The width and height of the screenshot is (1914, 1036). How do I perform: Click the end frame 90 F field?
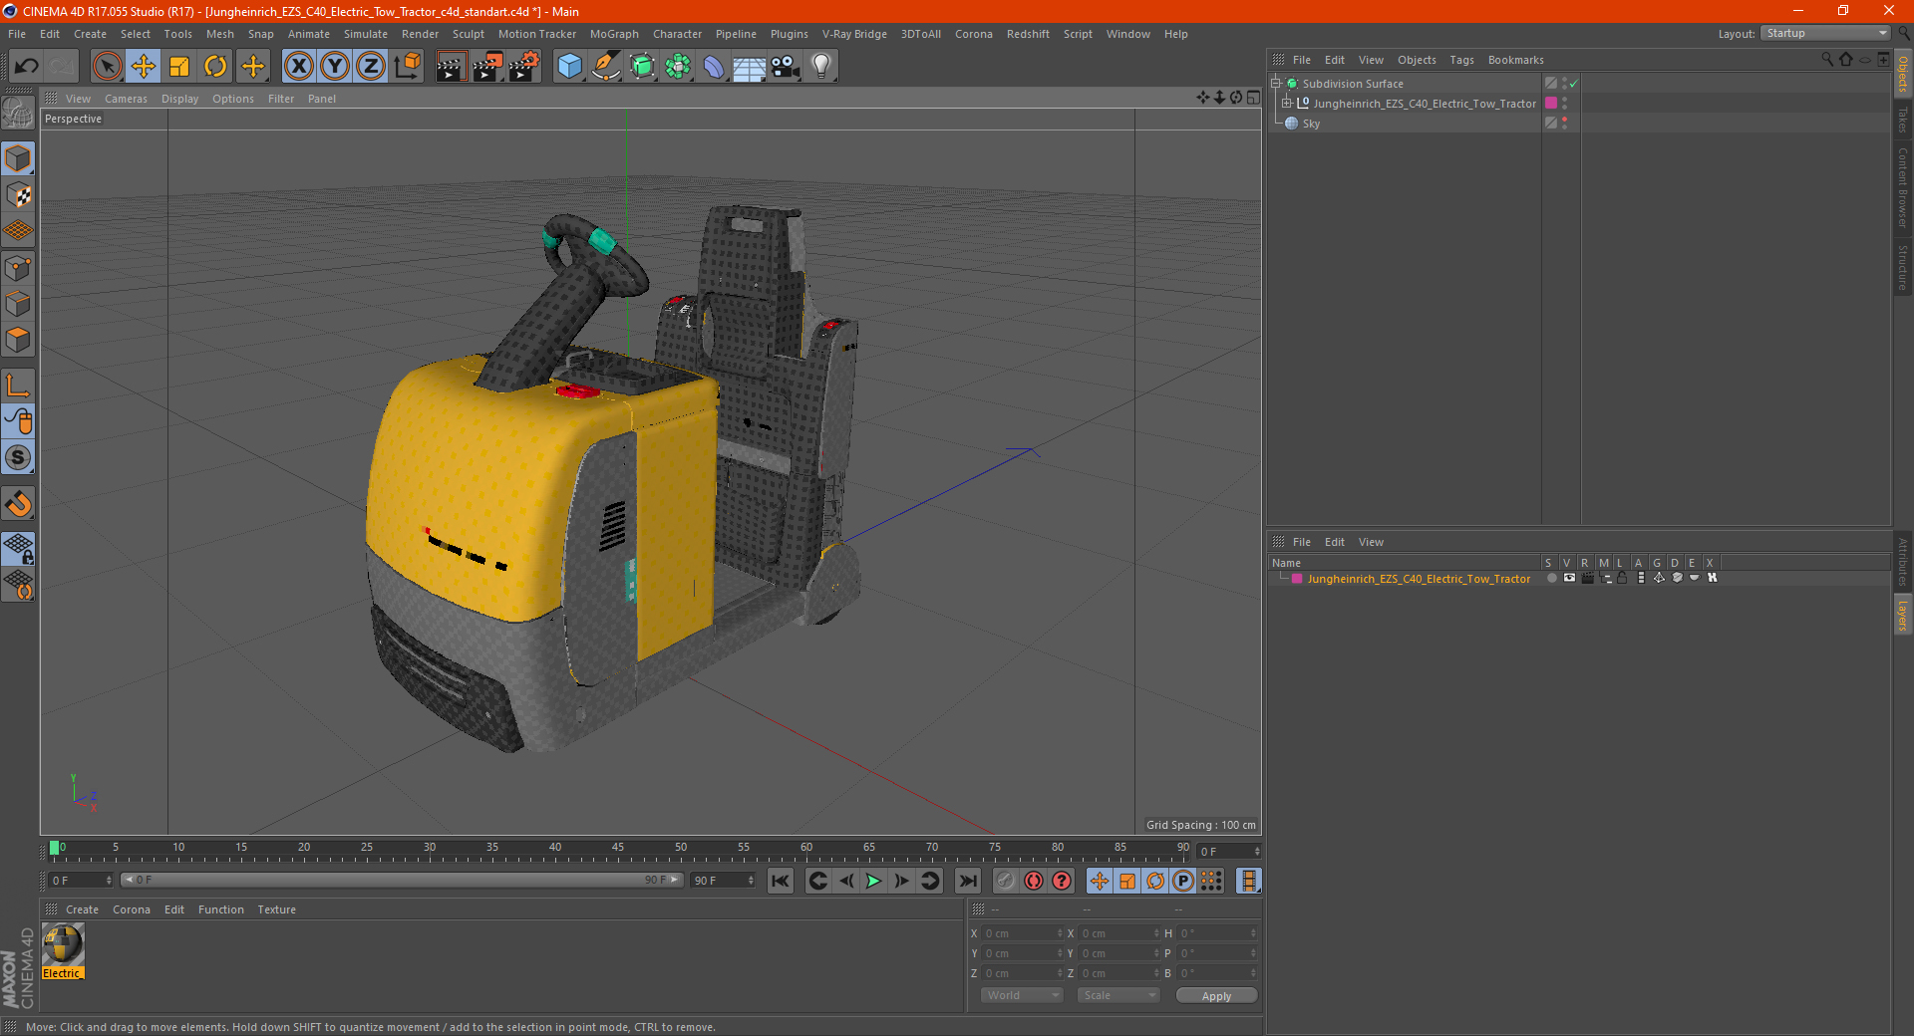[x=724, y=881]
